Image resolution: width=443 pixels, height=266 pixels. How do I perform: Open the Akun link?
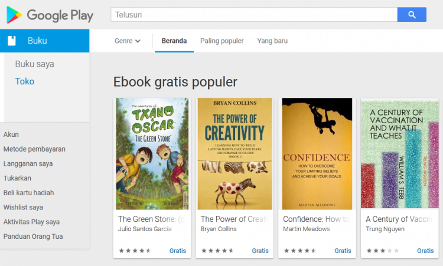pos(11,134)
